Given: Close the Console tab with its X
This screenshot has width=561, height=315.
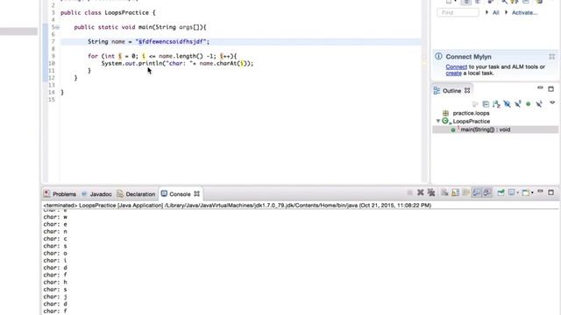Looking at the screenshot, I should pyautogui.click(x=196, y=193).
